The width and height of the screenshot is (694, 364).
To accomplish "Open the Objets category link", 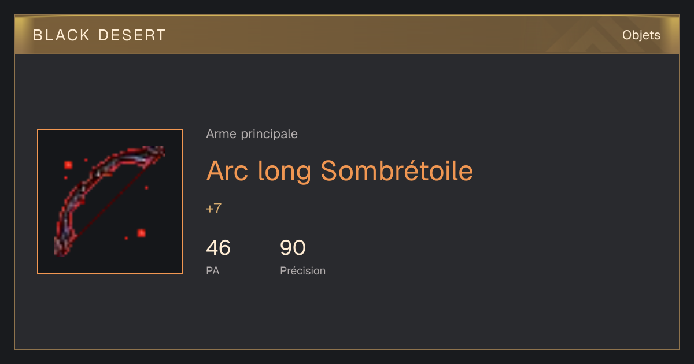I will click(x=641, y=35).
